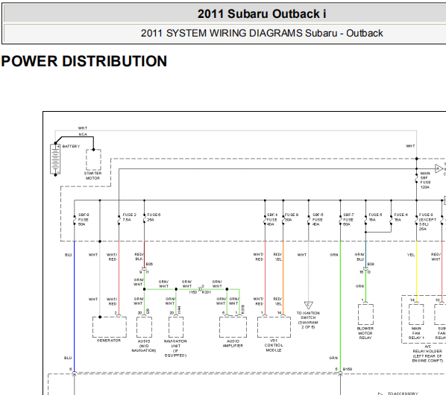The width and height of the screenshot is (446, 395).
Task: Click the yellow wire to Main Fan Relay
Action: point(416,271)
